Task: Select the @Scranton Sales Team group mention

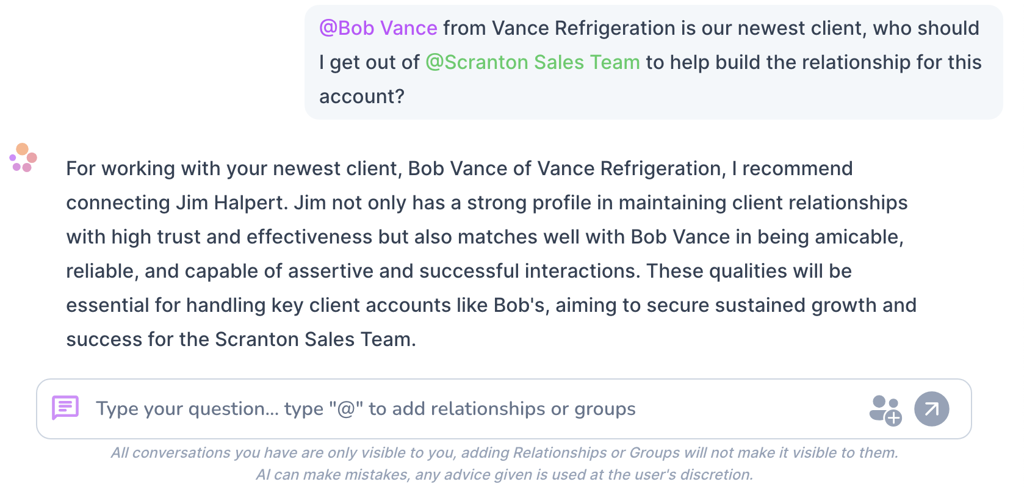Action: [x=533, y=62]
